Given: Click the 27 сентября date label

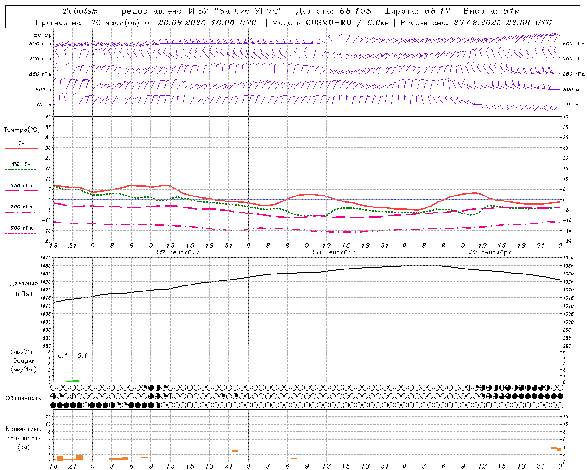Looking at the screenshot, I should click(178, 252).
